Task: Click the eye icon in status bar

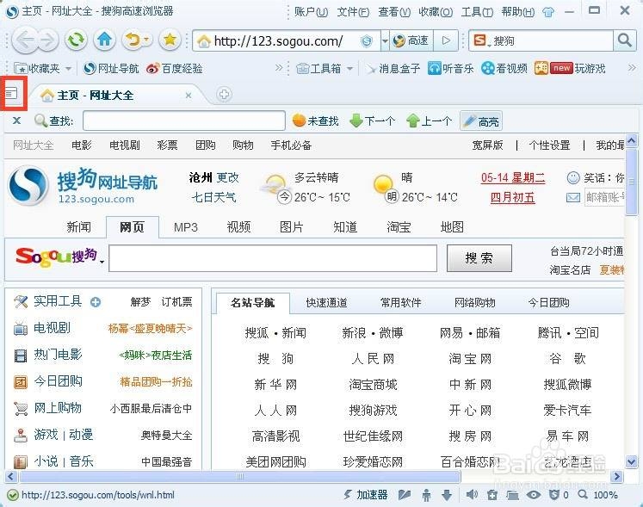Action: click(533, 495)
